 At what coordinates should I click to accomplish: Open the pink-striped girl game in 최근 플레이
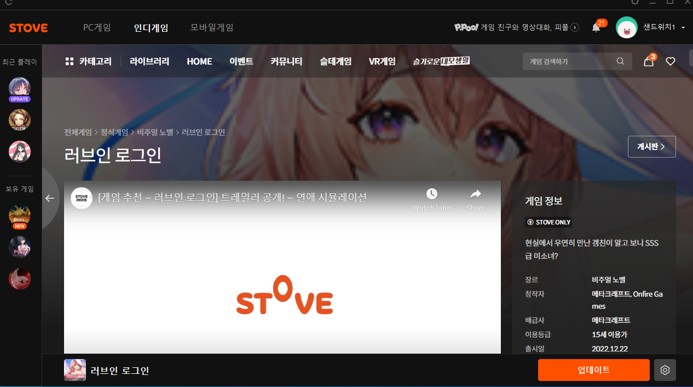[20, 152]
